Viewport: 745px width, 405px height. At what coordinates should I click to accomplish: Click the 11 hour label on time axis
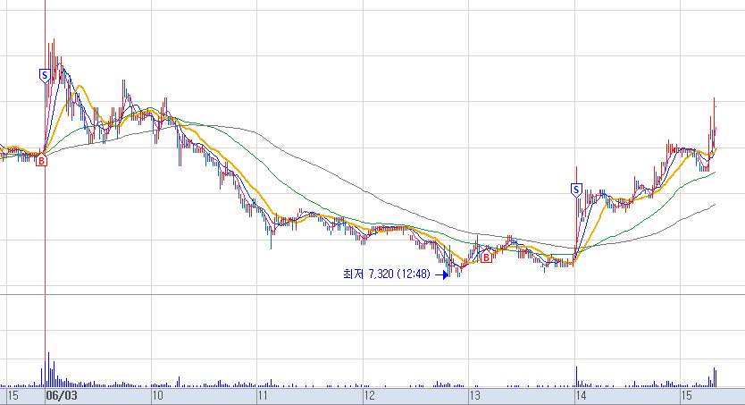coord(263,395)
